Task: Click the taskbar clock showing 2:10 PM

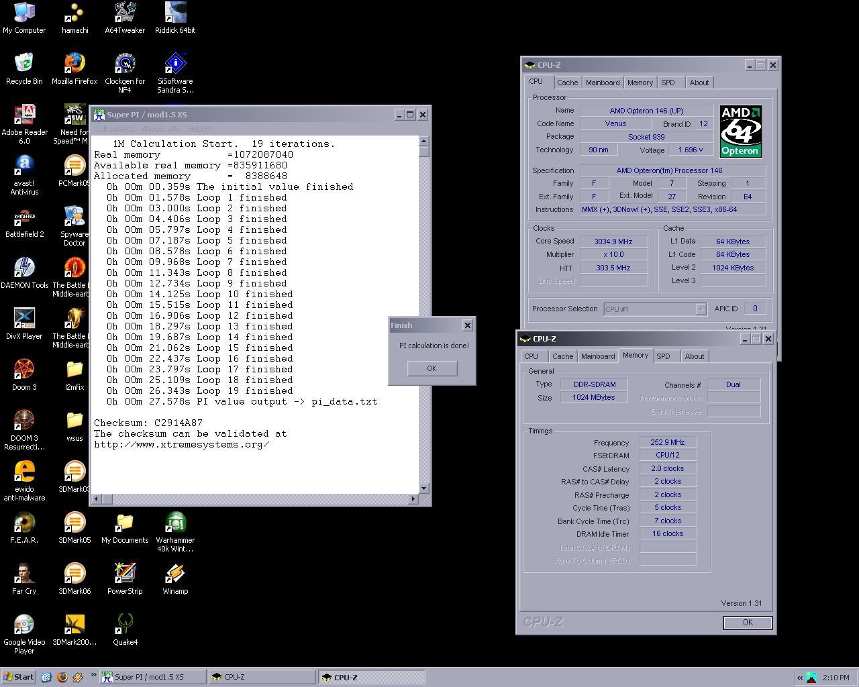Action: click(836, 678)
